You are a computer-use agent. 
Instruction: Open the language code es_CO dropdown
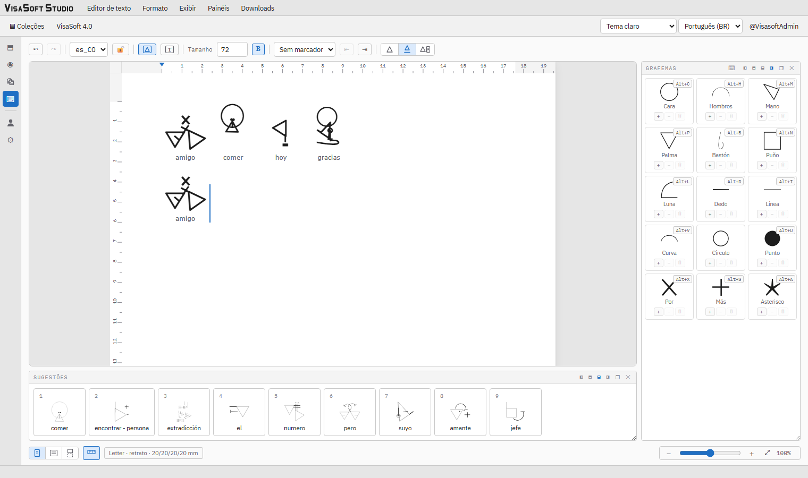click(x=89, y=49)
